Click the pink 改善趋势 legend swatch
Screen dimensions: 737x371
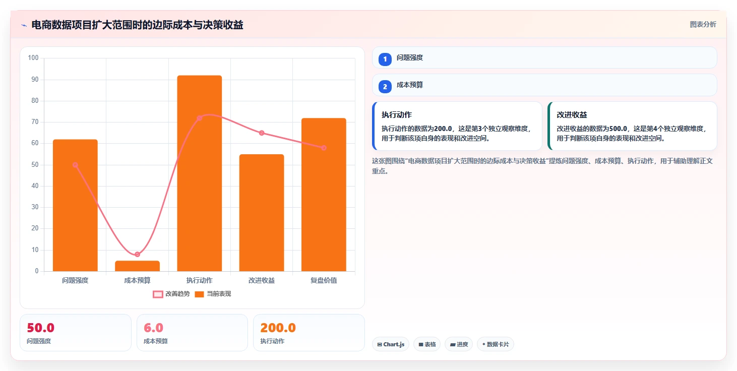[158, 294]
